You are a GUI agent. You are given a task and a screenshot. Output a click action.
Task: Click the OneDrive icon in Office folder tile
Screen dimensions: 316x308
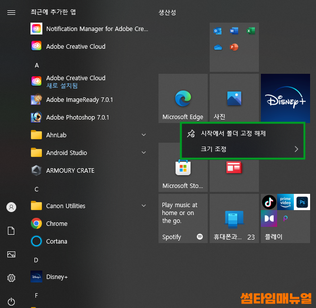coord(218,47)
